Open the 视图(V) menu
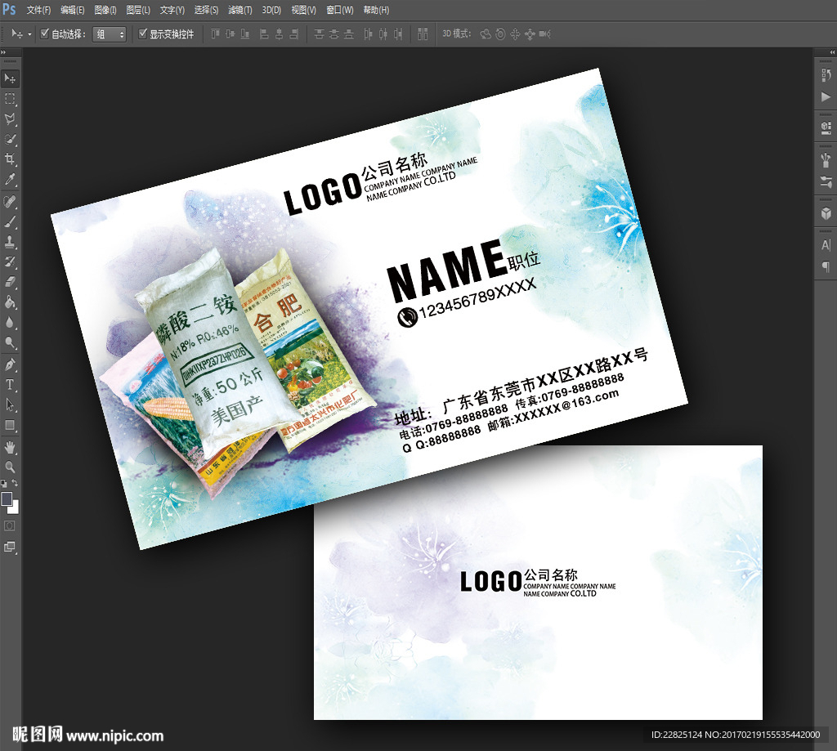The width and height of the screenshot is (837, 751). [304, 10]
